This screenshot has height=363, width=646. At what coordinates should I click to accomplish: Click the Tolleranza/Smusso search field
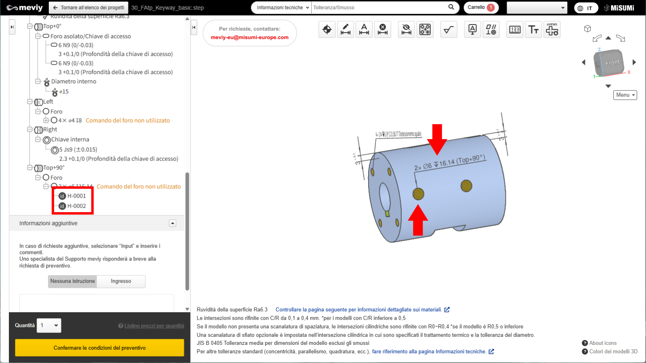pos(379,8)
